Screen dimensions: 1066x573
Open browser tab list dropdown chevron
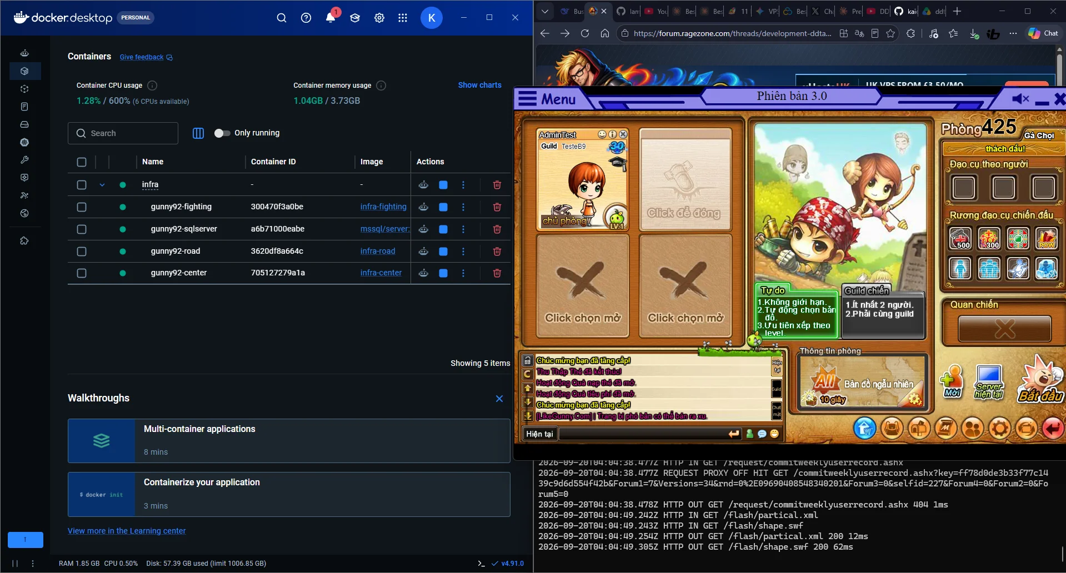coord(545,11)
